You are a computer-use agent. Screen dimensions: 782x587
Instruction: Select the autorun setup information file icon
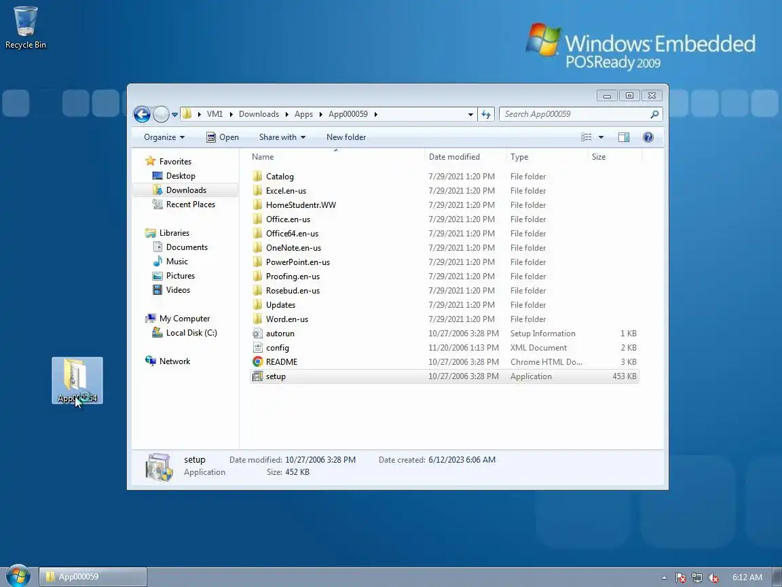point(257,334)
